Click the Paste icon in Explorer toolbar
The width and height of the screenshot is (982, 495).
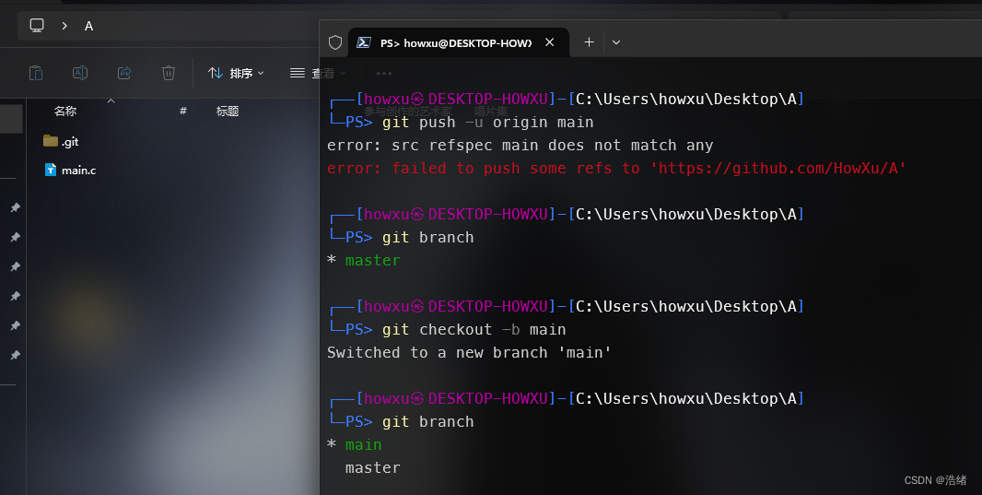(36, 73)
